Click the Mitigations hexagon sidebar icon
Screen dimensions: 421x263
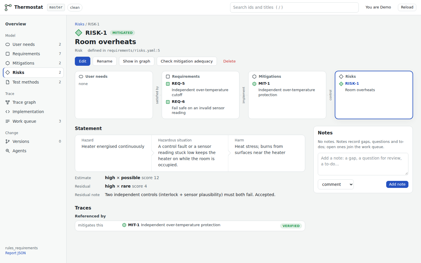point(8,63)
